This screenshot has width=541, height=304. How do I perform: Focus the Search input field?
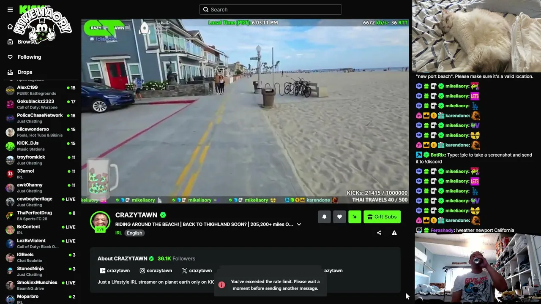click(x=270, y=10)
